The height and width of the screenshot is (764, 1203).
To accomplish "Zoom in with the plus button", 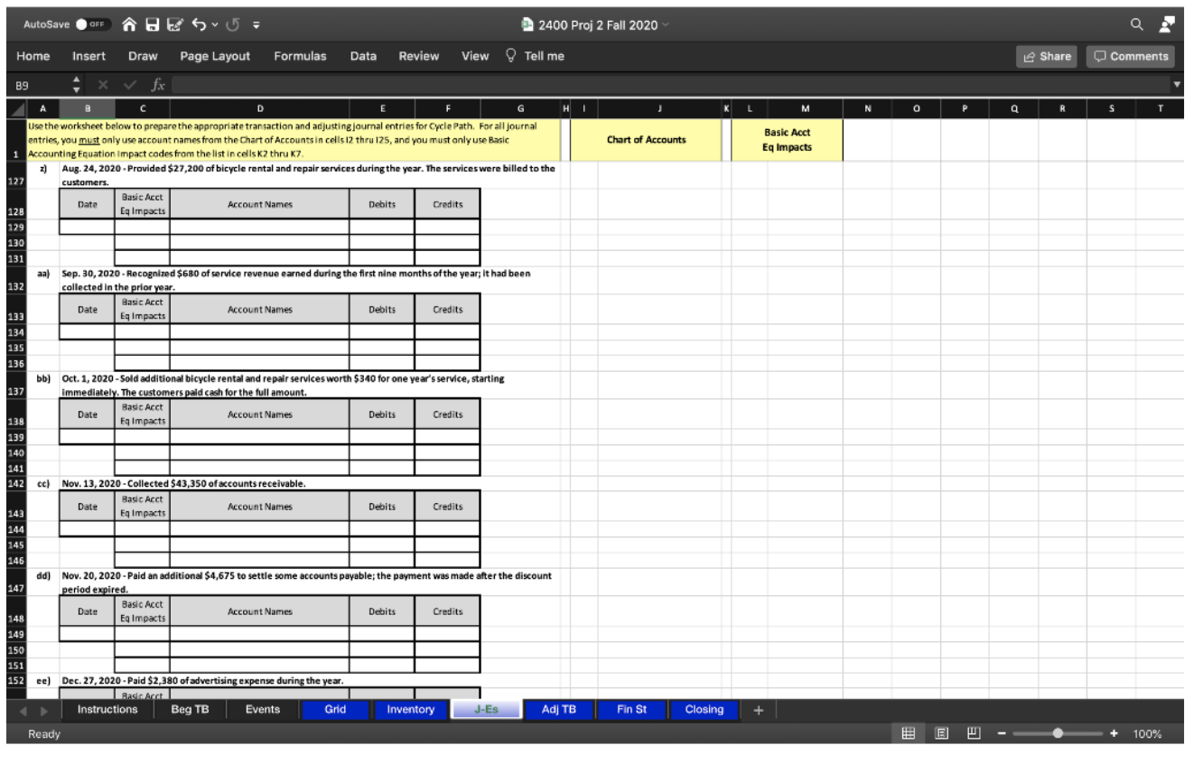I will coord(1115,734).
